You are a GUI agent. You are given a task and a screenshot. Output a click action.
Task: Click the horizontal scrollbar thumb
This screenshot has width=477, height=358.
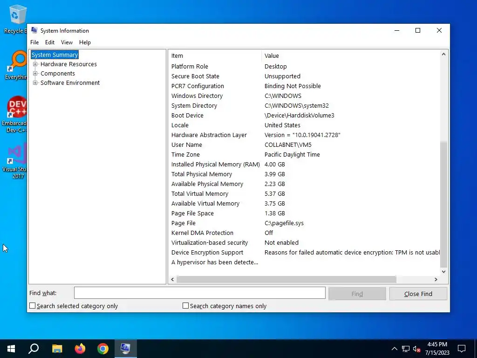click(x=286, y=279)
